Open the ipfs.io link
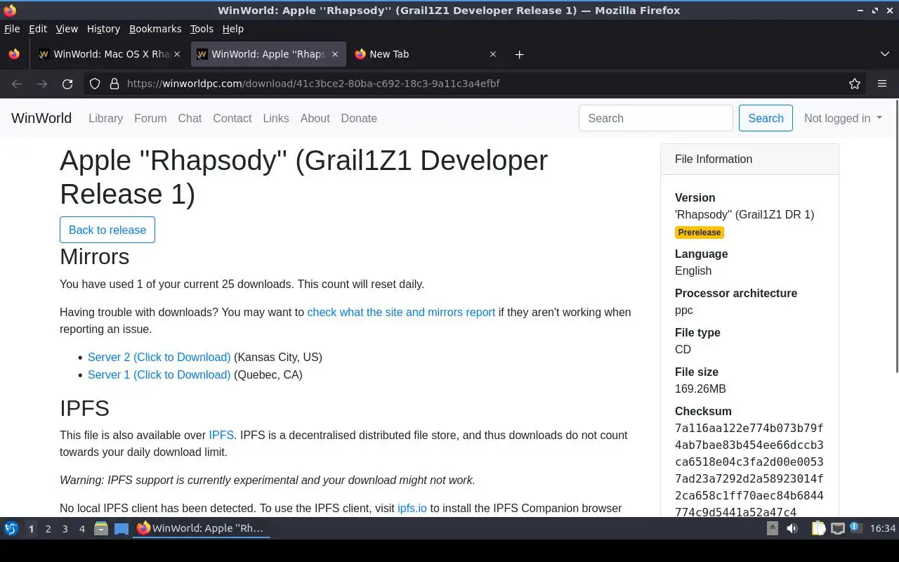Viewport: 899px width, 562px height. [x=412, y=508]
